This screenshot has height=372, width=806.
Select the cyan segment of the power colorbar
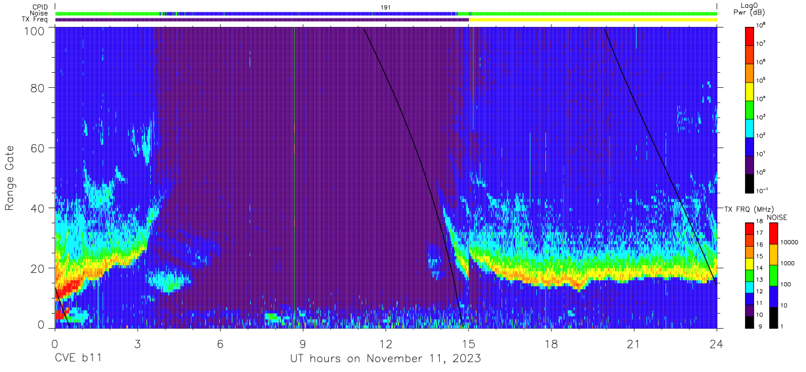750,128
